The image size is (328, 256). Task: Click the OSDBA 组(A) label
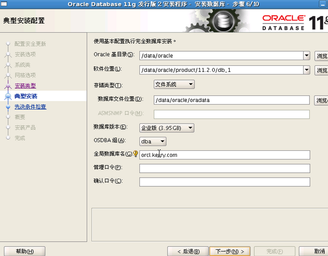pyautogui.click(x=110, y=140)
